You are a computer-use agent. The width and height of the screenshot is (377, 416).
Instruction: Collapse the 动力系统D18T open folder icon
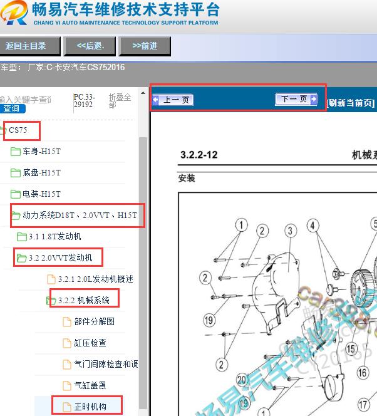tap(16, 216)
